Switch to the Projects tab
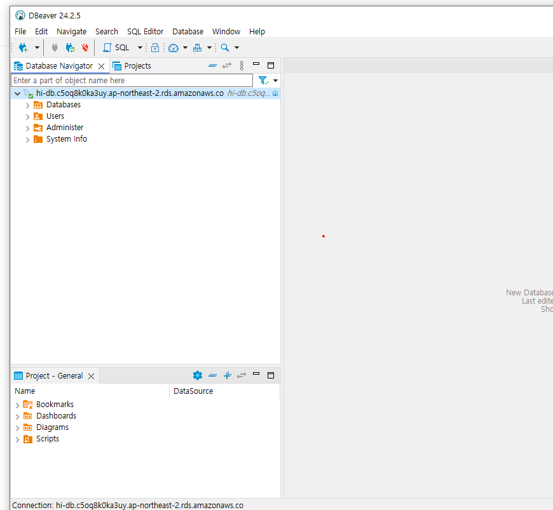This screenshot has height=510, width=553. click(x=132, y=66)
